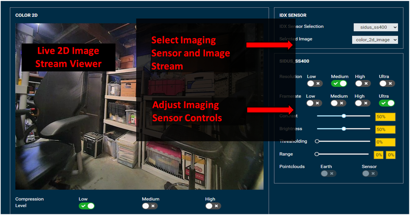Switch compression level to Medium

tap(146, 206)
